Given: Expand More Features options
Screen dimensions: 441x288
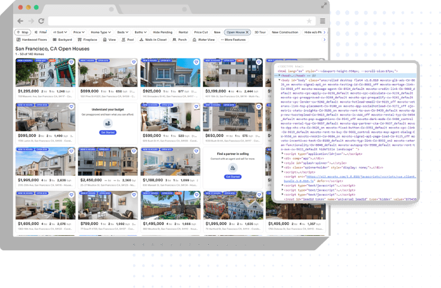Looking at the screenshot, I should click(233, 40).
